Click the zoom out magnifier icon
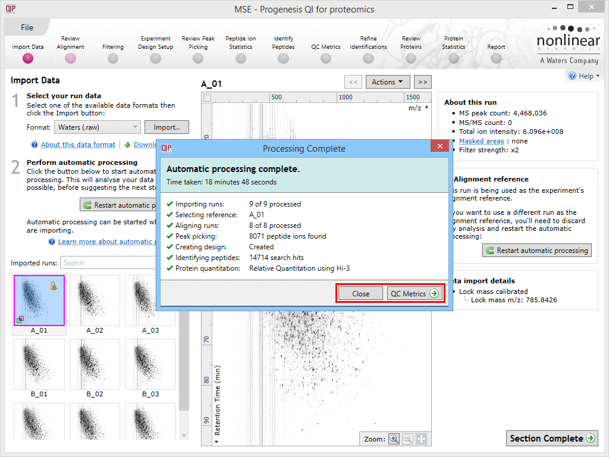The height and width of the screenshot is (457, 609). (407, 439)
